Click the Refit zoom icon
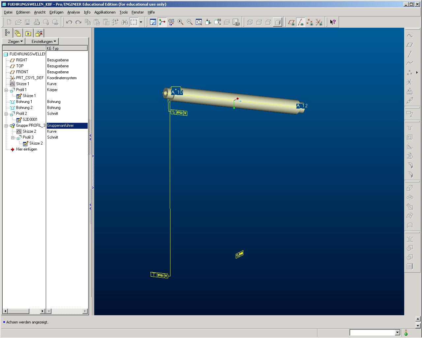Viewport: 422px width, 338px height. pos(199,22)
